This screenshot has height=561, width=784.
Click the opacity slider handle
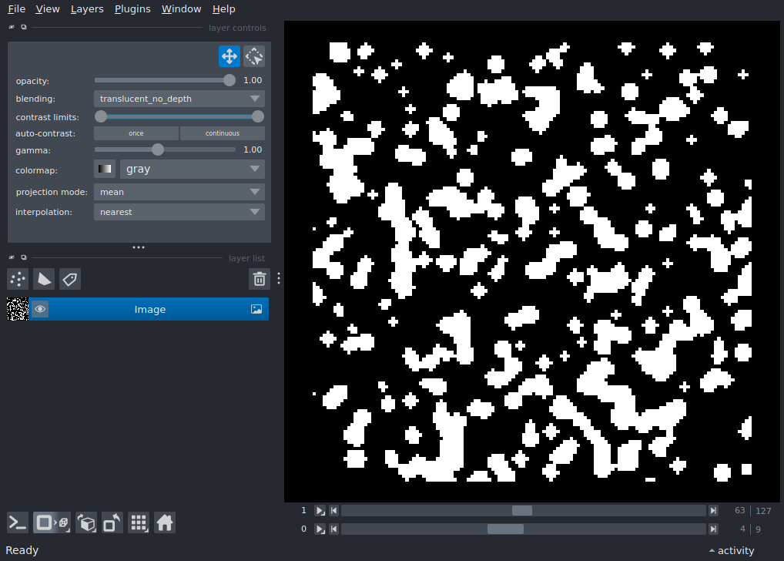229,80
